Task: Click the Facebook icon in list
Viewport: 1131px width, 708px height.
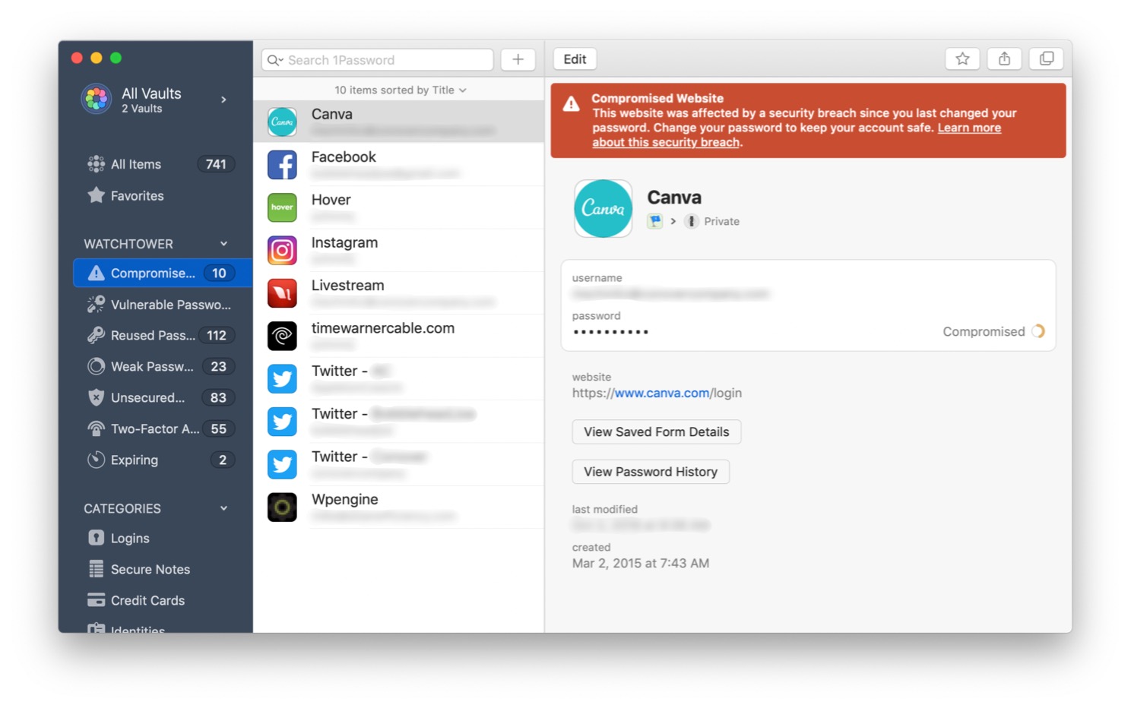Action: click(x=282, y=164)
